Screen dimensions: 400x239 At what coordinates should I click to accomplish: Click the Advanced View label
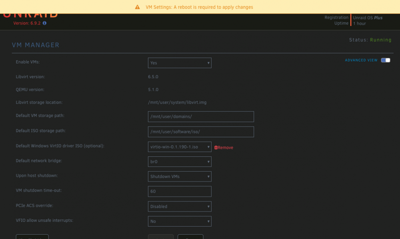[x=361, y=60]
